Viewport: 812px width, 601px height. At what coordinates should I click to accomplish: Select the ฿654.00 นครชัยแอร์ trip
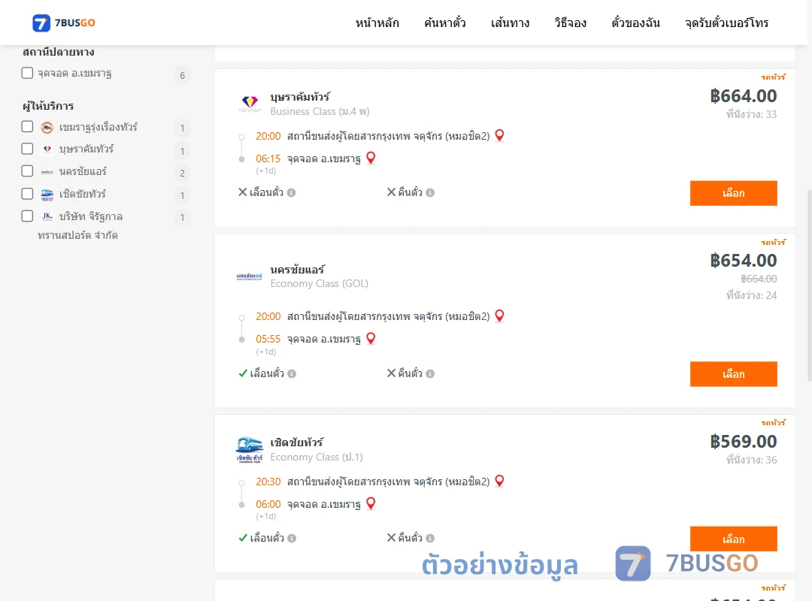tap(733, 374)
